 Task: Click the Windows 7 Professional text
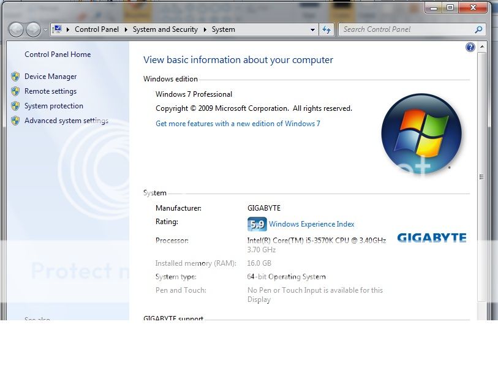tap(194, 94)
